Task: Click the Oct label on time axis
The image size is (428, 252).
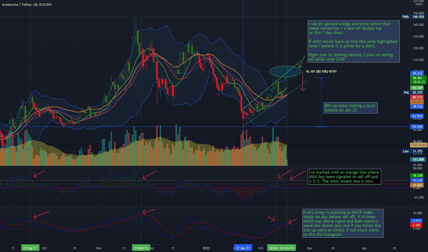Action: pos(45,248)
